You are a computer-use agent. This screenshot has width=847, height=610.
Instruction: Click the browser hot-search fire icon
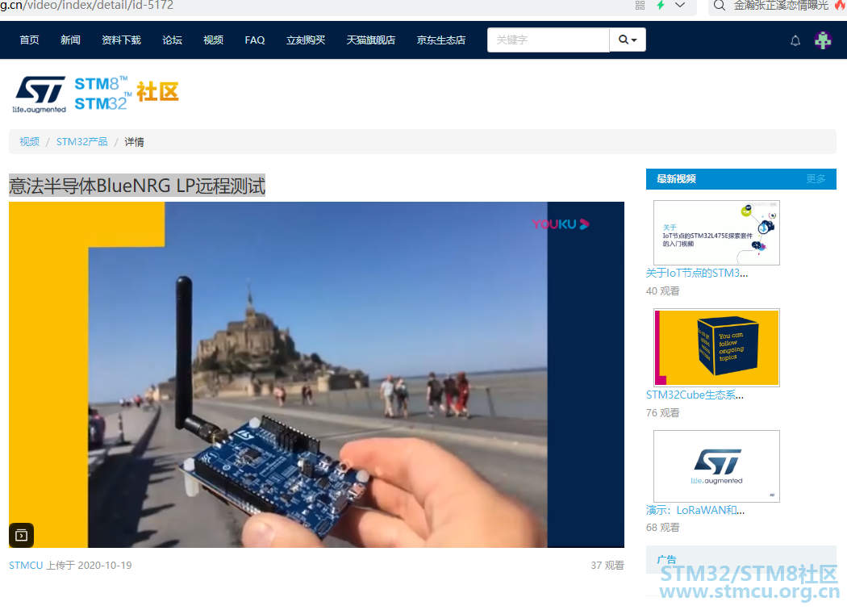(840, 5)
